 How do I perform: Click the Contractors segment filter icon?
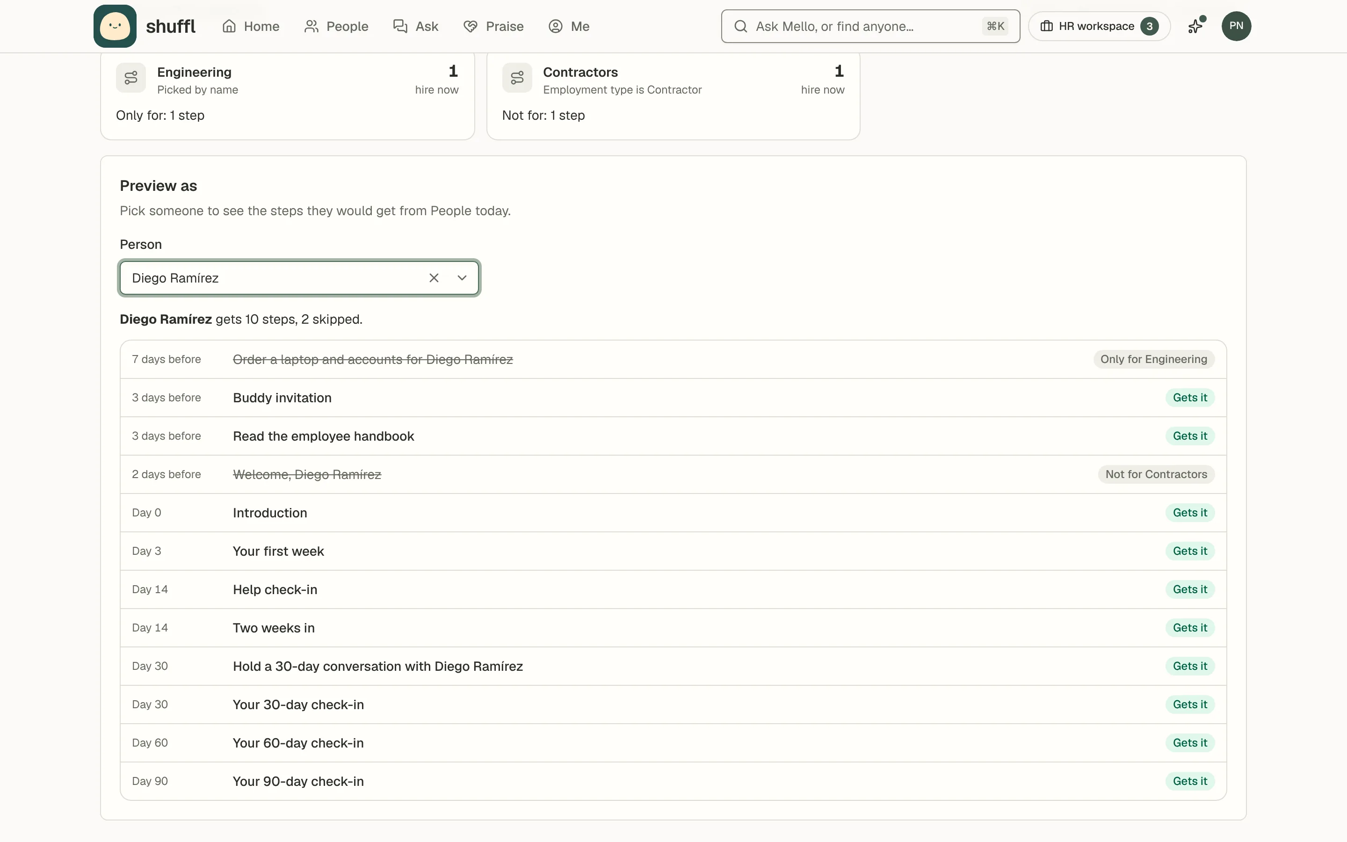[516, 78]
